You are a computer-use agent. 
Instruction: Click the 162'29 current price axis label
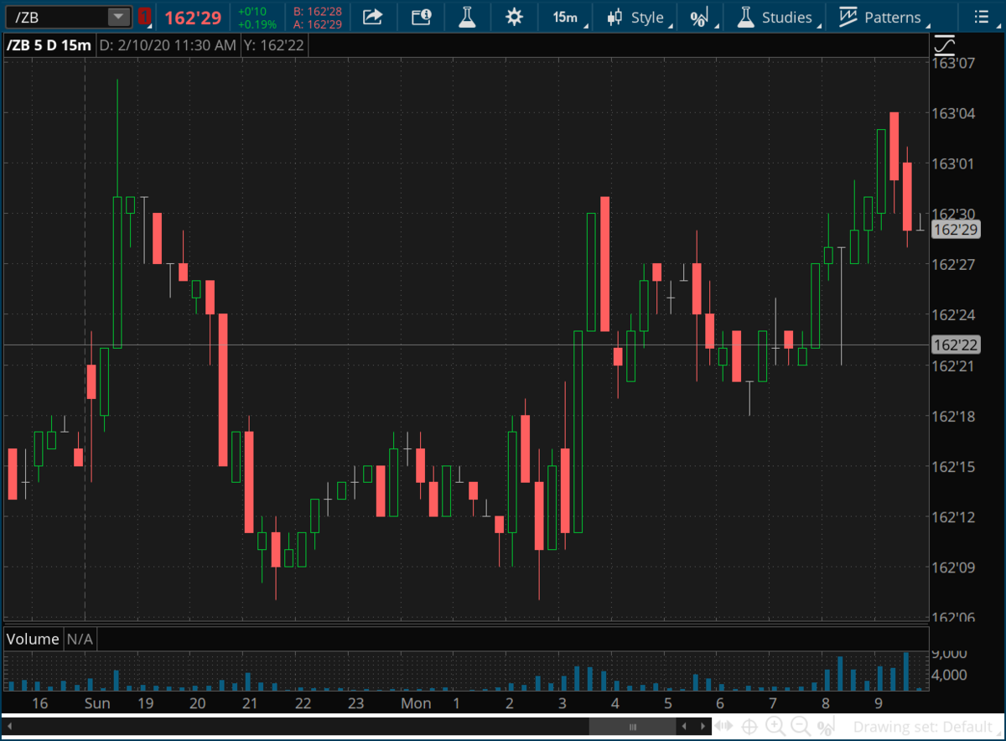(x=957, y=229)
